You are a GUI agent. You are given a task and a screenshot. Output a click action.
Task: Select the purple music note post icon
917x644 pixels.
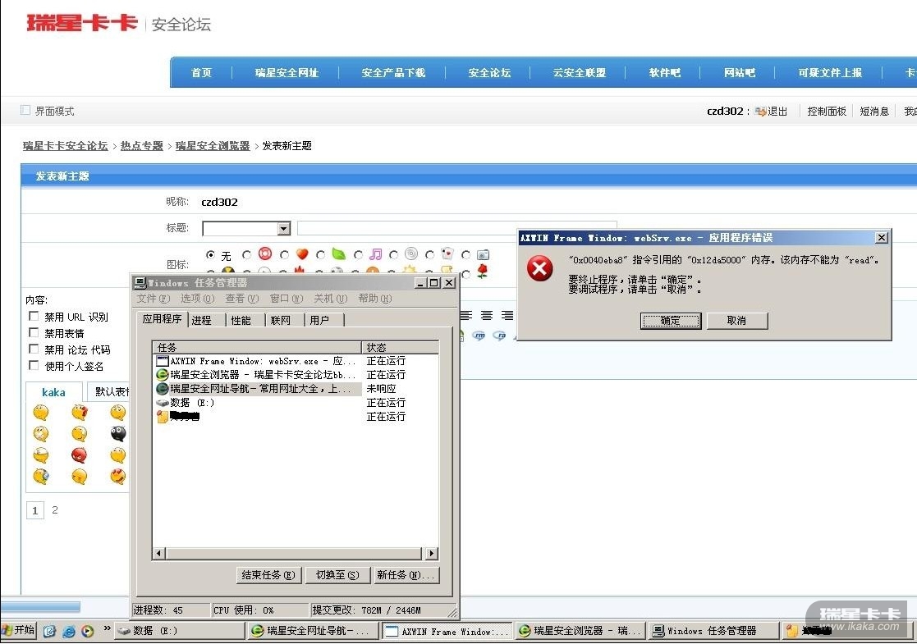pos(375,254)
